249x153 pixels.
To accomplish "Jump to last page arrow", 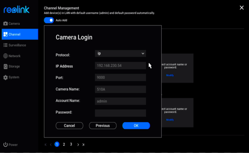I will pos(84,145).
